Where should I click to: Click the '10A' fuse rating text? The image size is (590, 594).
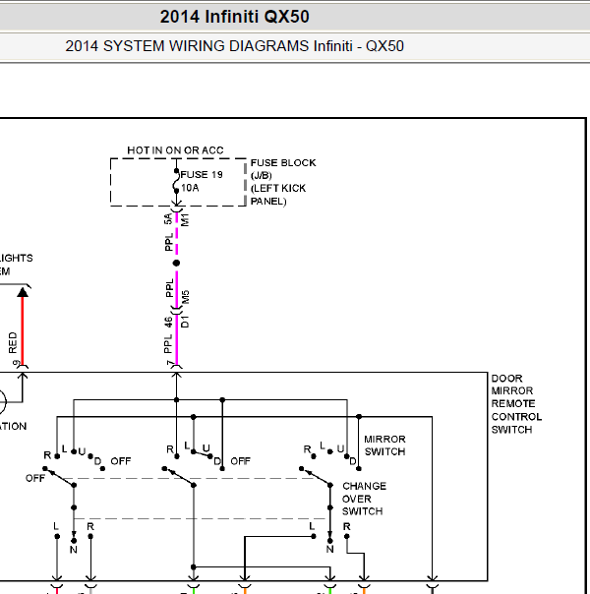tap(190, 188)
